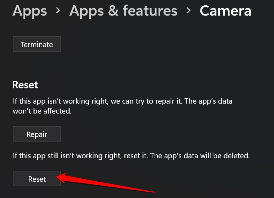Click chevron between Apps and Apps & features

tap(58, 11)
